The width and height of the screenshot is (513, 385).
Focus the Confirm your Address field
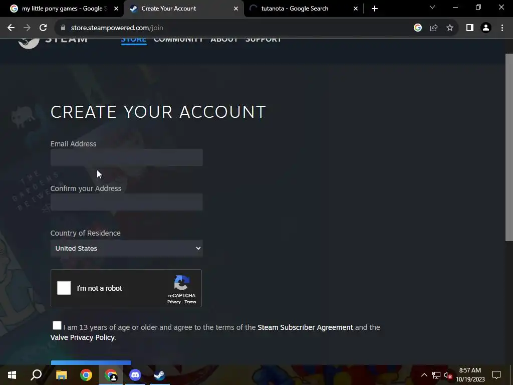pos(127,202)
